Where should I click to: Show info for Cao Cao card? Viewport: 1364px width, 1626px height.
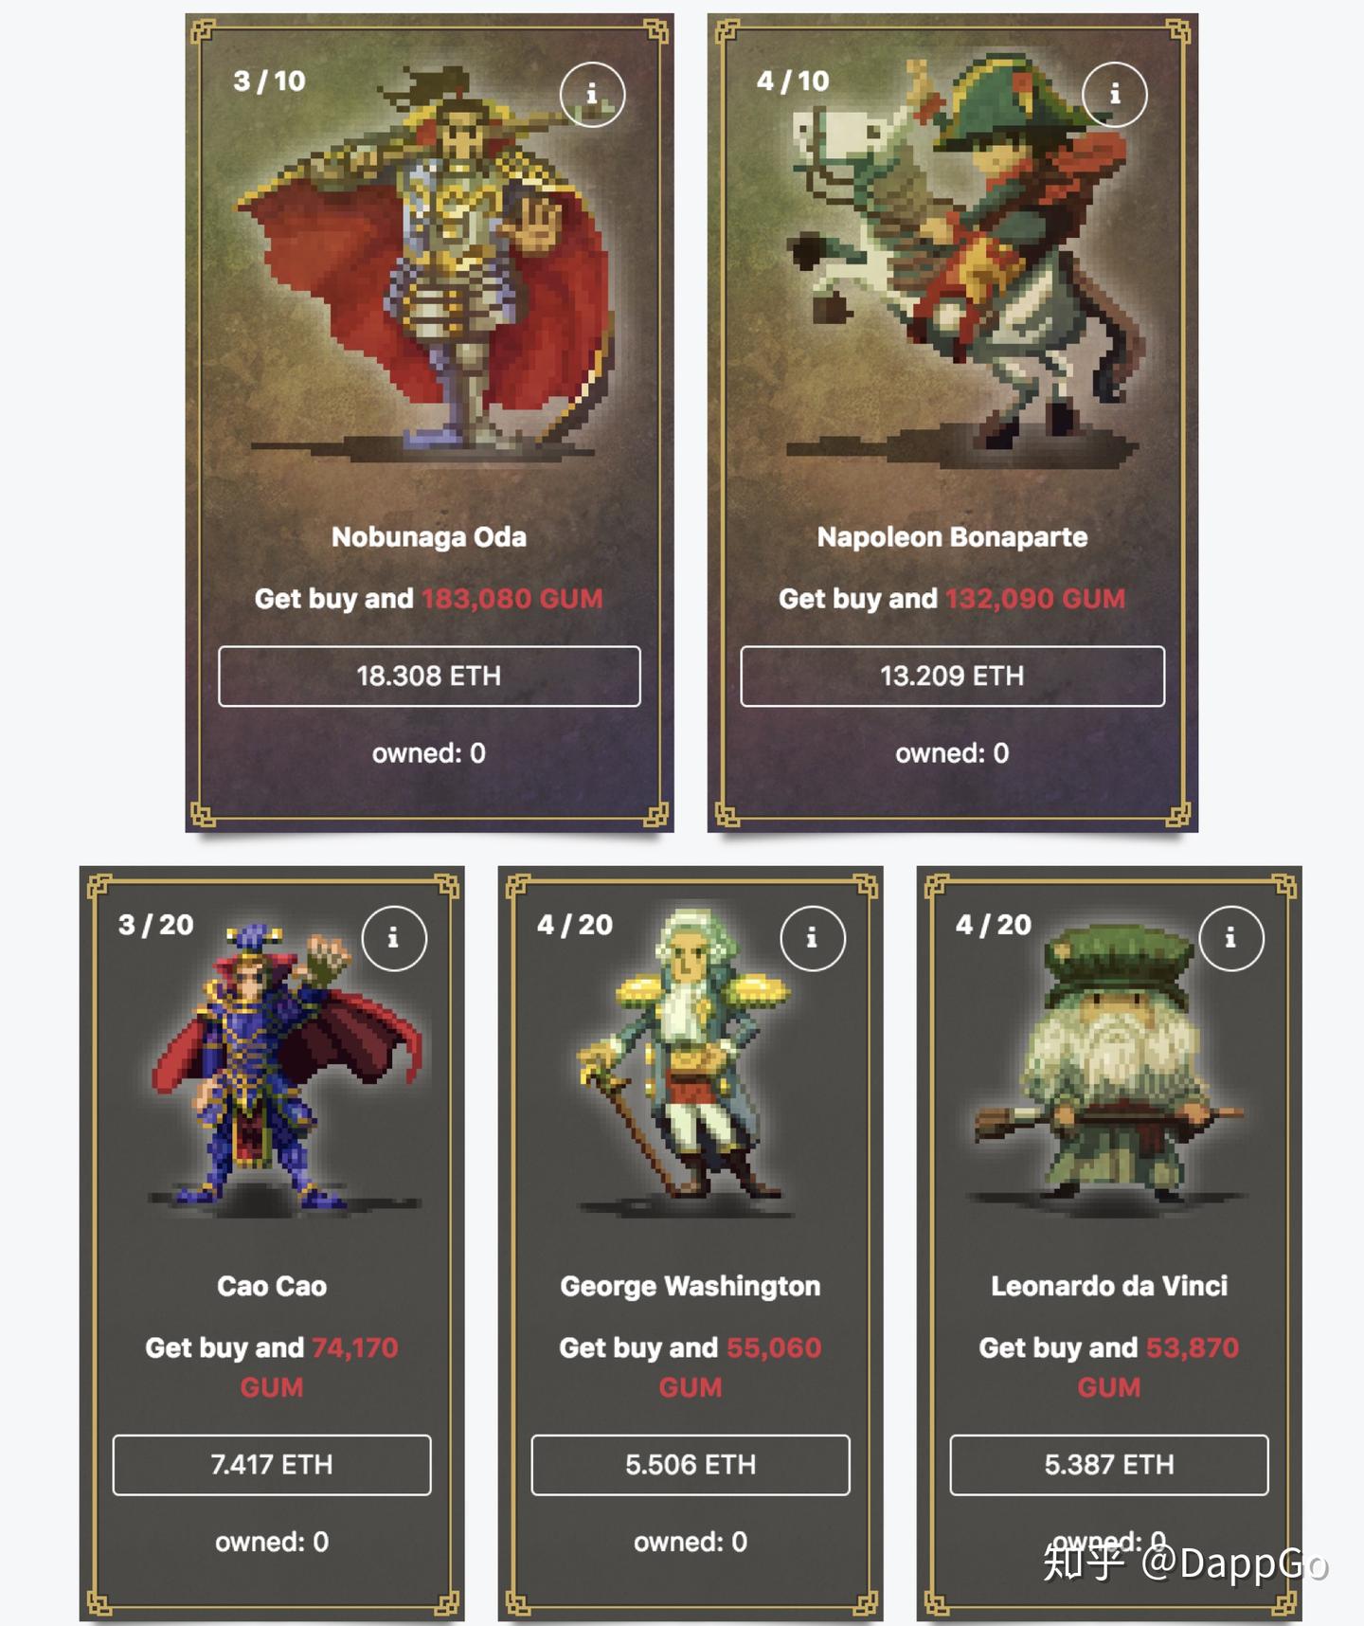coord(394,938)
